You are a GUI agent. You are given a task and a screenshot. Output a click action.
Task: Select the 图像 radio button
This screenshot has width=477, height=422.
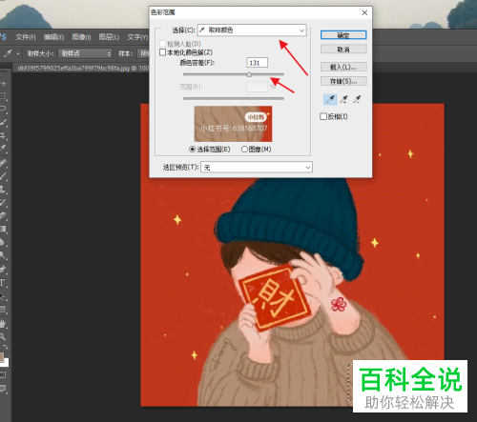[244, 150]
